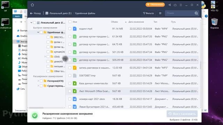The height and width of the screenshot is (125, 223).
Task: Collapse the Удалённые файлы tree node
Action: (38, 32)
